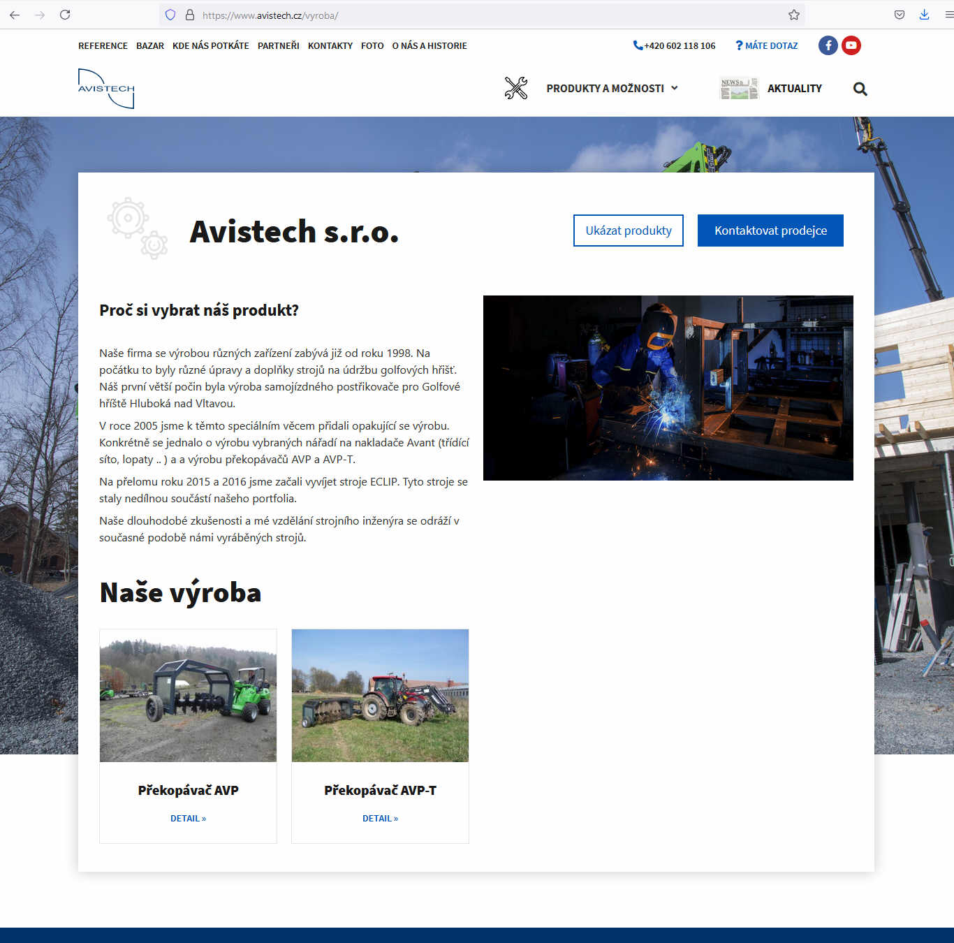Open the Foto gallery link
954x943 pixels.
pos(372,45)
